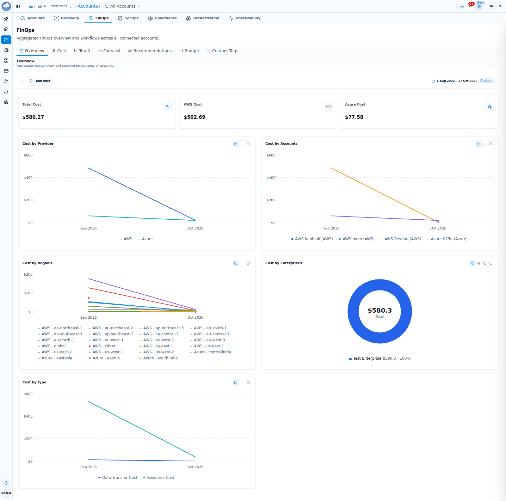Click the filter list icon beside Add filter
The height and width of the screenshot is (501, 506).
[22, 81]
